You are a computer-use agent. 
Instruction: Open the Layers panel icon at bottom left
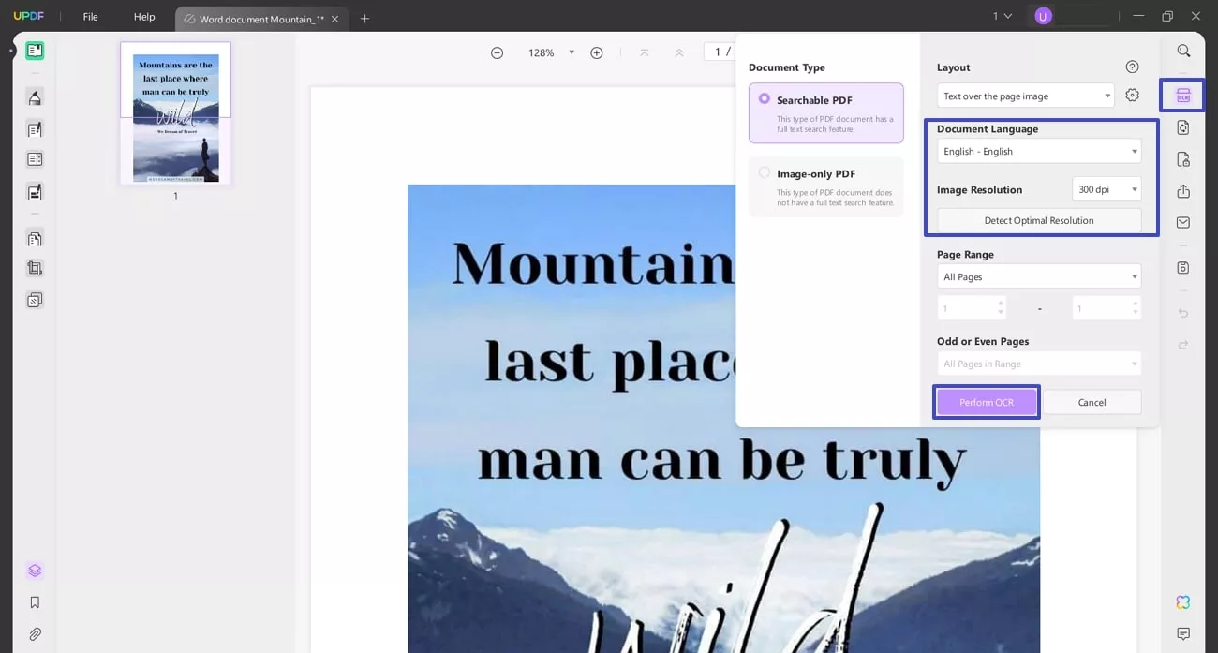pyautogui.click(x=35, y=571)
